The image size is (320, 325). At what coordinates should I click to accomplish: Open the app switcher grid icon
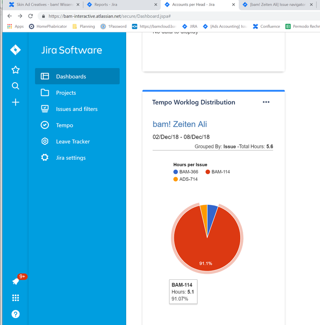pos(15,298)
